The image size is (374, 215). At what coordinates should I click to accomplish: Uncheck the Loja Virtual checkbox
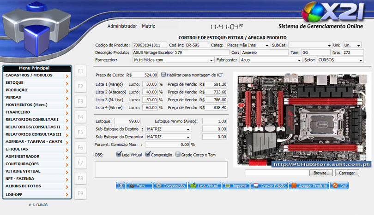[119, 155]
